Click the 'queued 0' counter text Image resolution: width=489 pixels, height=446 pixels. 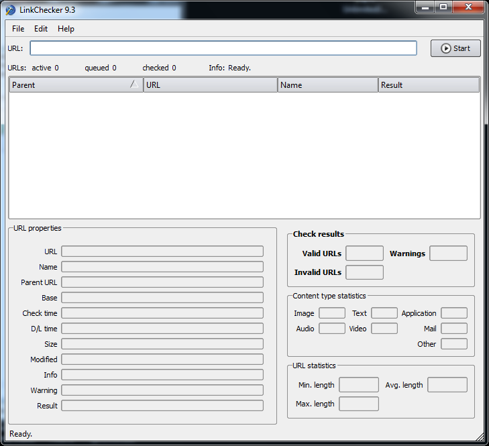(x=101, y=68)
